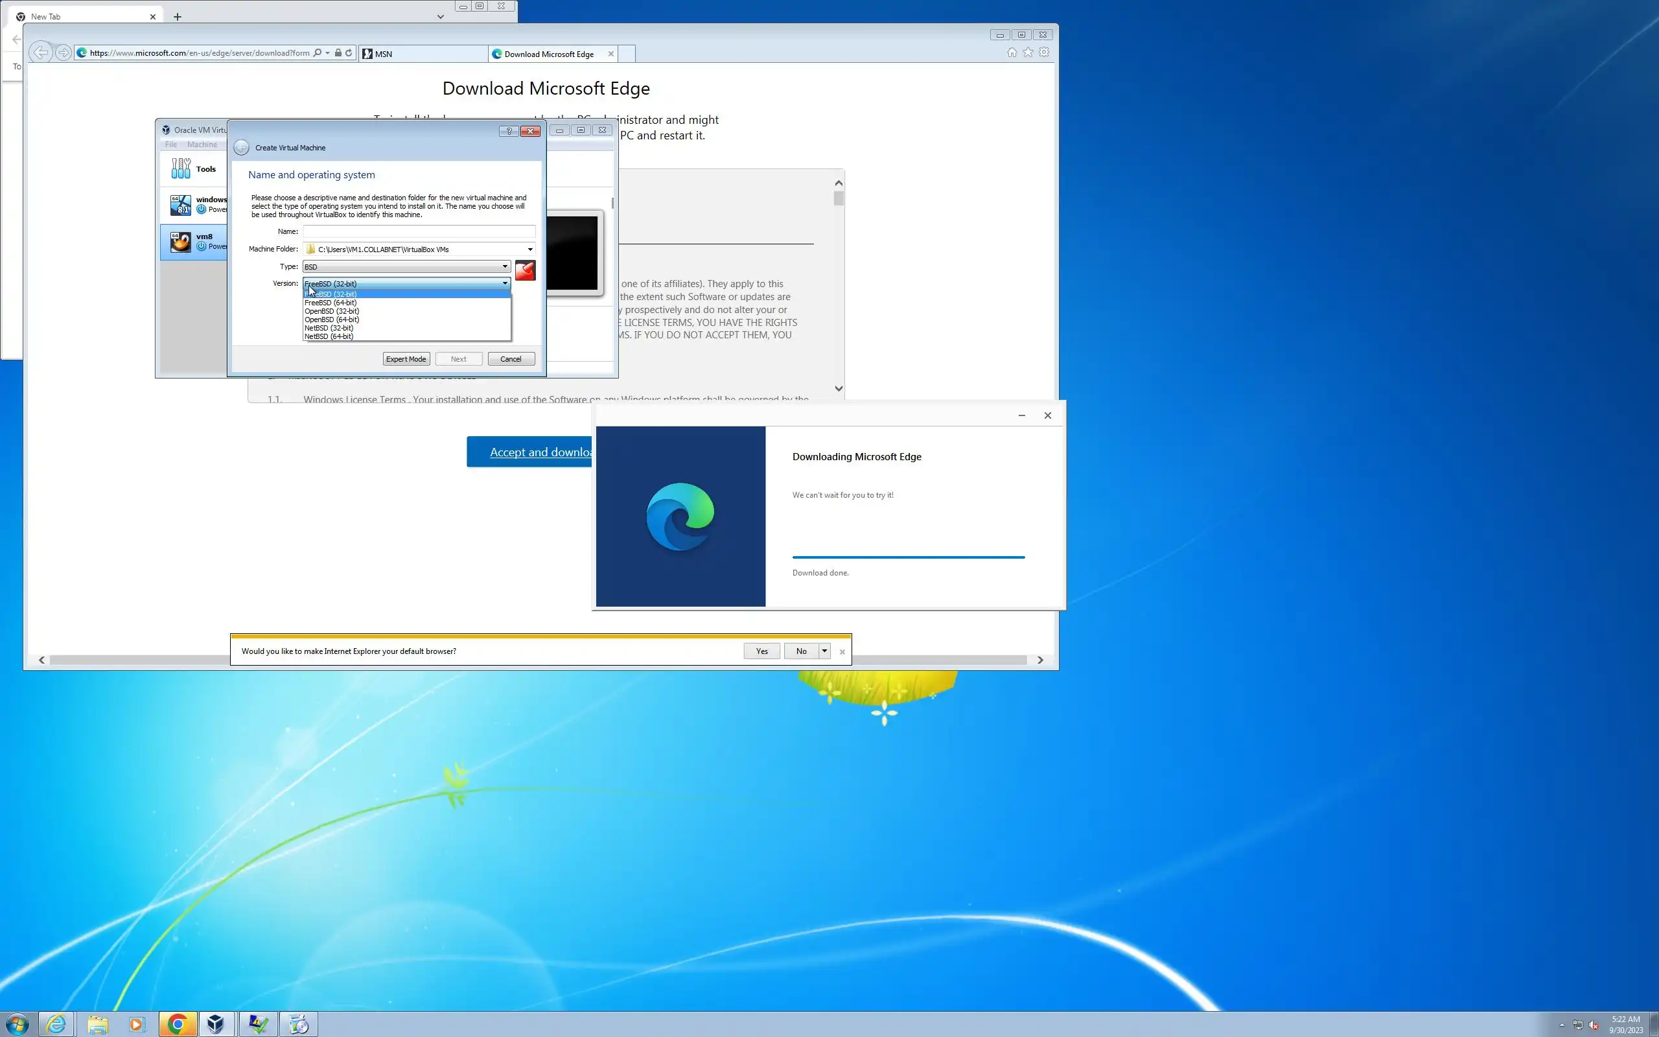1659x1037 pixels.
Task: Click the refresh icon in address bar
Action: (x=349, y=52)
